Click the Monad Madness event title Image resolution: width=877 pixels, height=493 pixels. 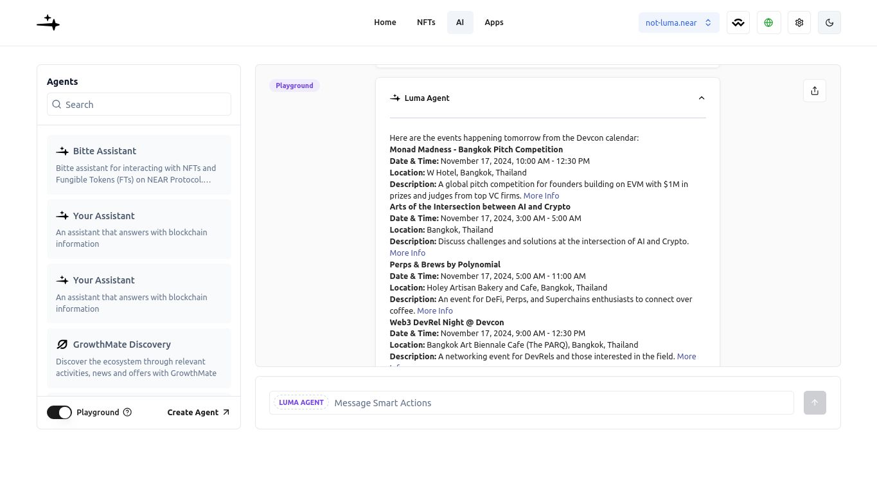click(476, 149)
